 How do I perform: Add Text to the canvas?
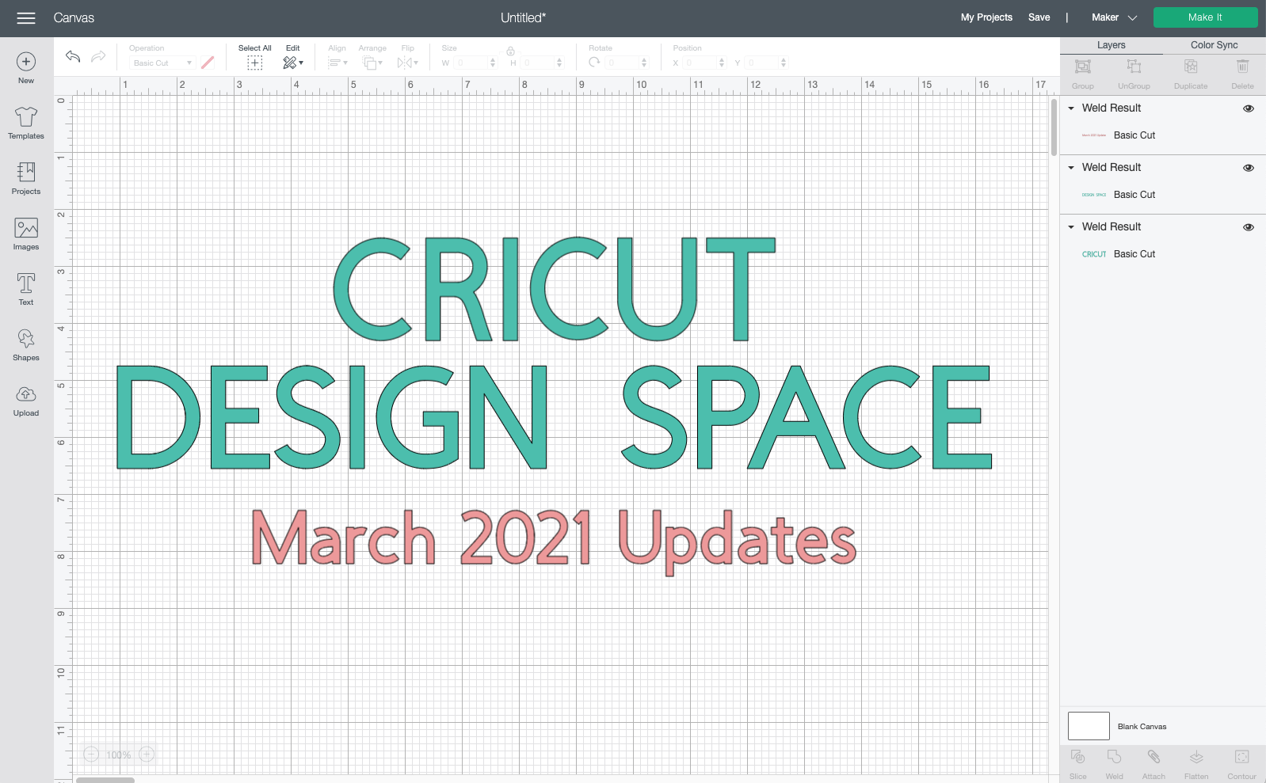(x=26, y=290)
